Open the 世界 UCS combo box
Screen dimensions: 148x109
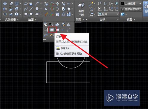coord(108,14)
